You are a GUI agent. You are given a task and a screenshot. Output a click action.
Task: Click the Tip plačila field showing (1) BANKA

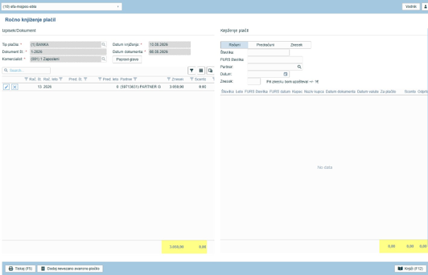pyautogui.click(x=66, y=45)
